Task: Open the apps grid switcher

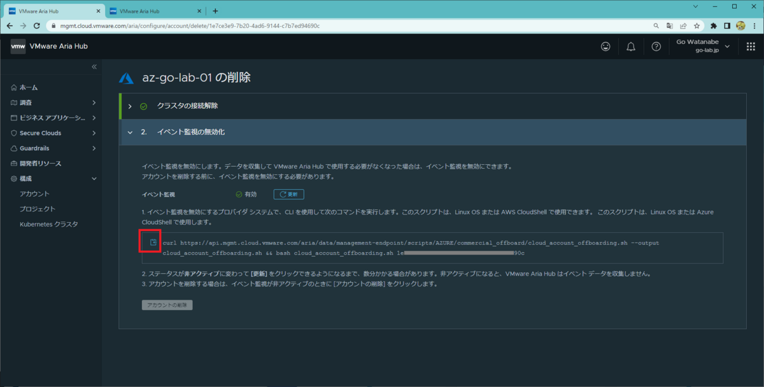Action: pyautogui.click(x=750, y=46)
